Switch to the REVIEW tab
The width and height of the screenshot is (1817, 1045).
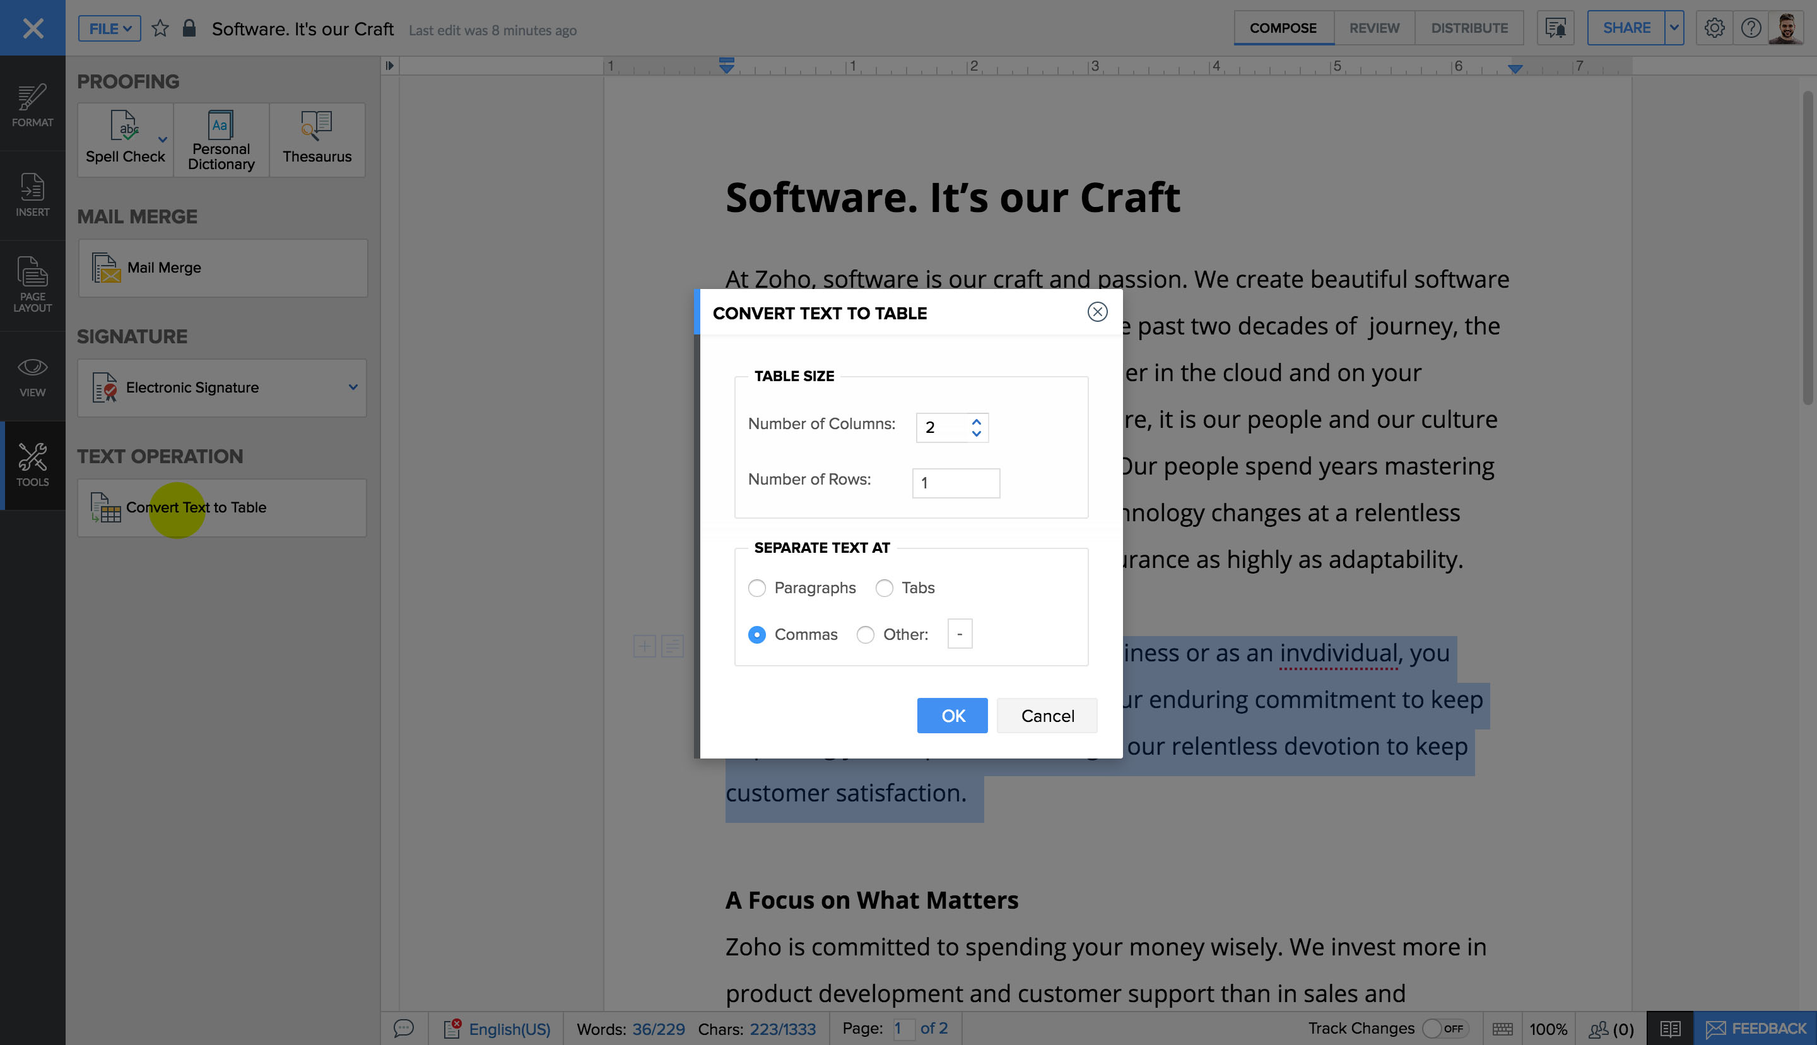click(1373, 28)
